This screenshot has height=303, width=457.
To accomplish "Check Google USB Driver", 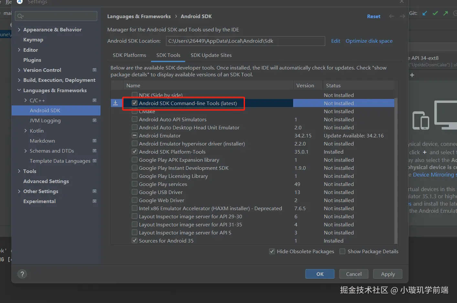I will click(135, 192).
